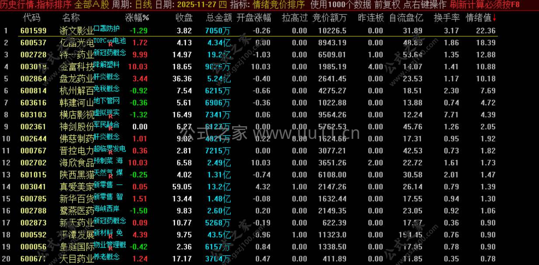Sort by the 名称 column header
The height and width of the screenshot is (265, 539).
tap(71, 18)
